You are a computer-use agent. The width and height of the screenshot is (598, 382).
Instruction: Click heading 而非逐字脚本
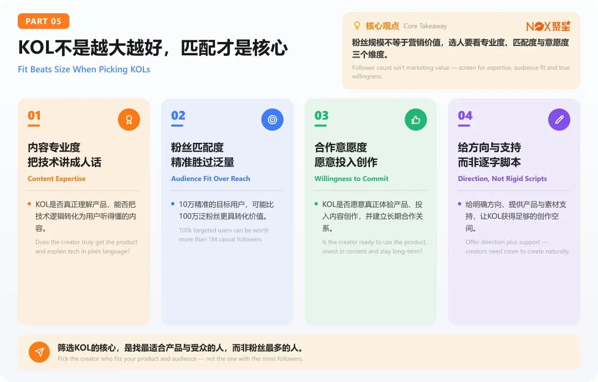[489, 162]
